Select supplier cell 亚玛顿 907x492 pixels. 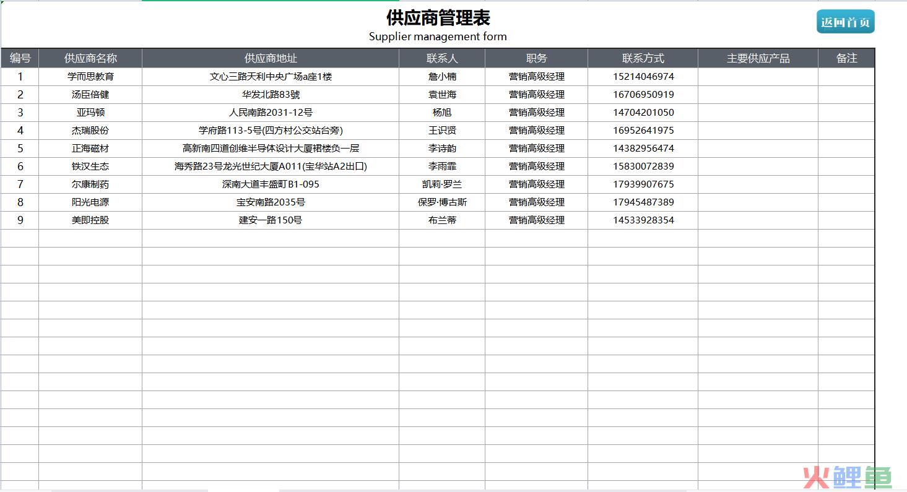click(x=90, y=113)
